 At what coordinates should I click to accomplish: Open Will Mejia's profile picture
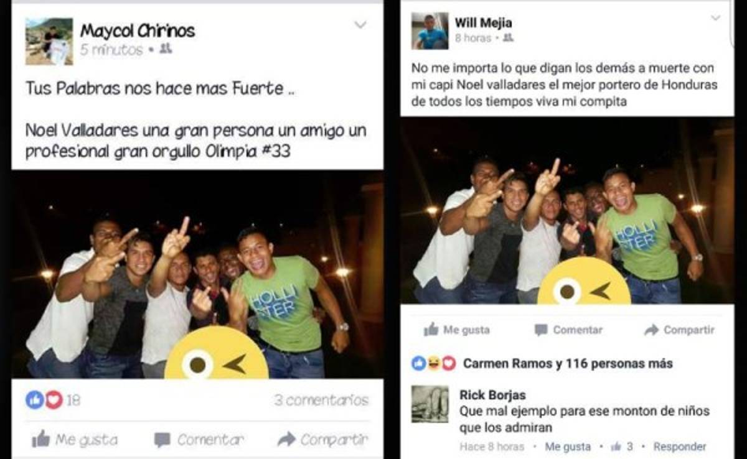430,31
